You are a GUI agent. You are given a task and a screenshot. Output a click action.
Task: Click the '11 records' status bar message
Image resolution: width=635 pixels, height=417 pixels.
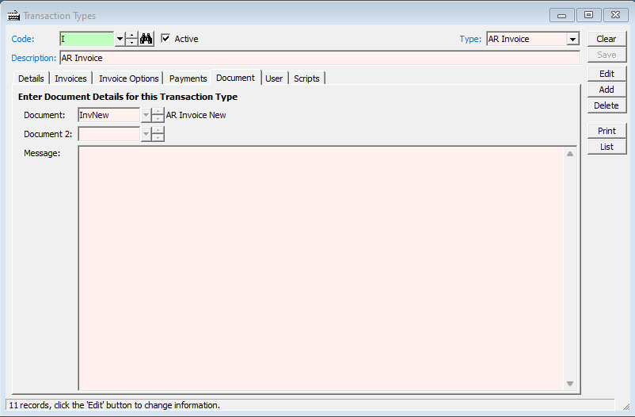tap(114, 405)
